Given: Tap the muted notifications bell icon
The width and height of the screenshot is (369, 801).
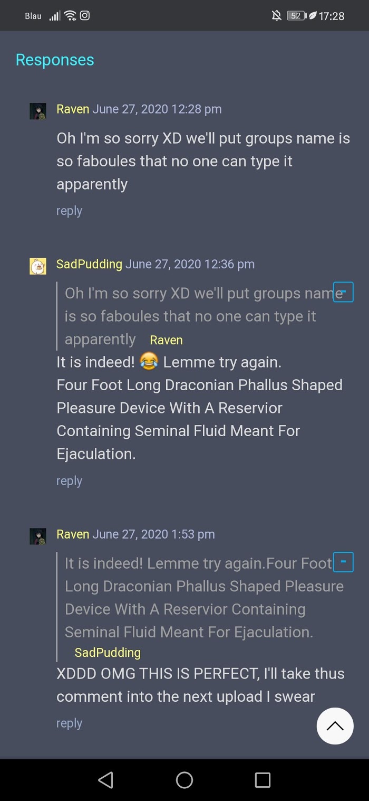Looking at the screenshot, I should 276,16.
